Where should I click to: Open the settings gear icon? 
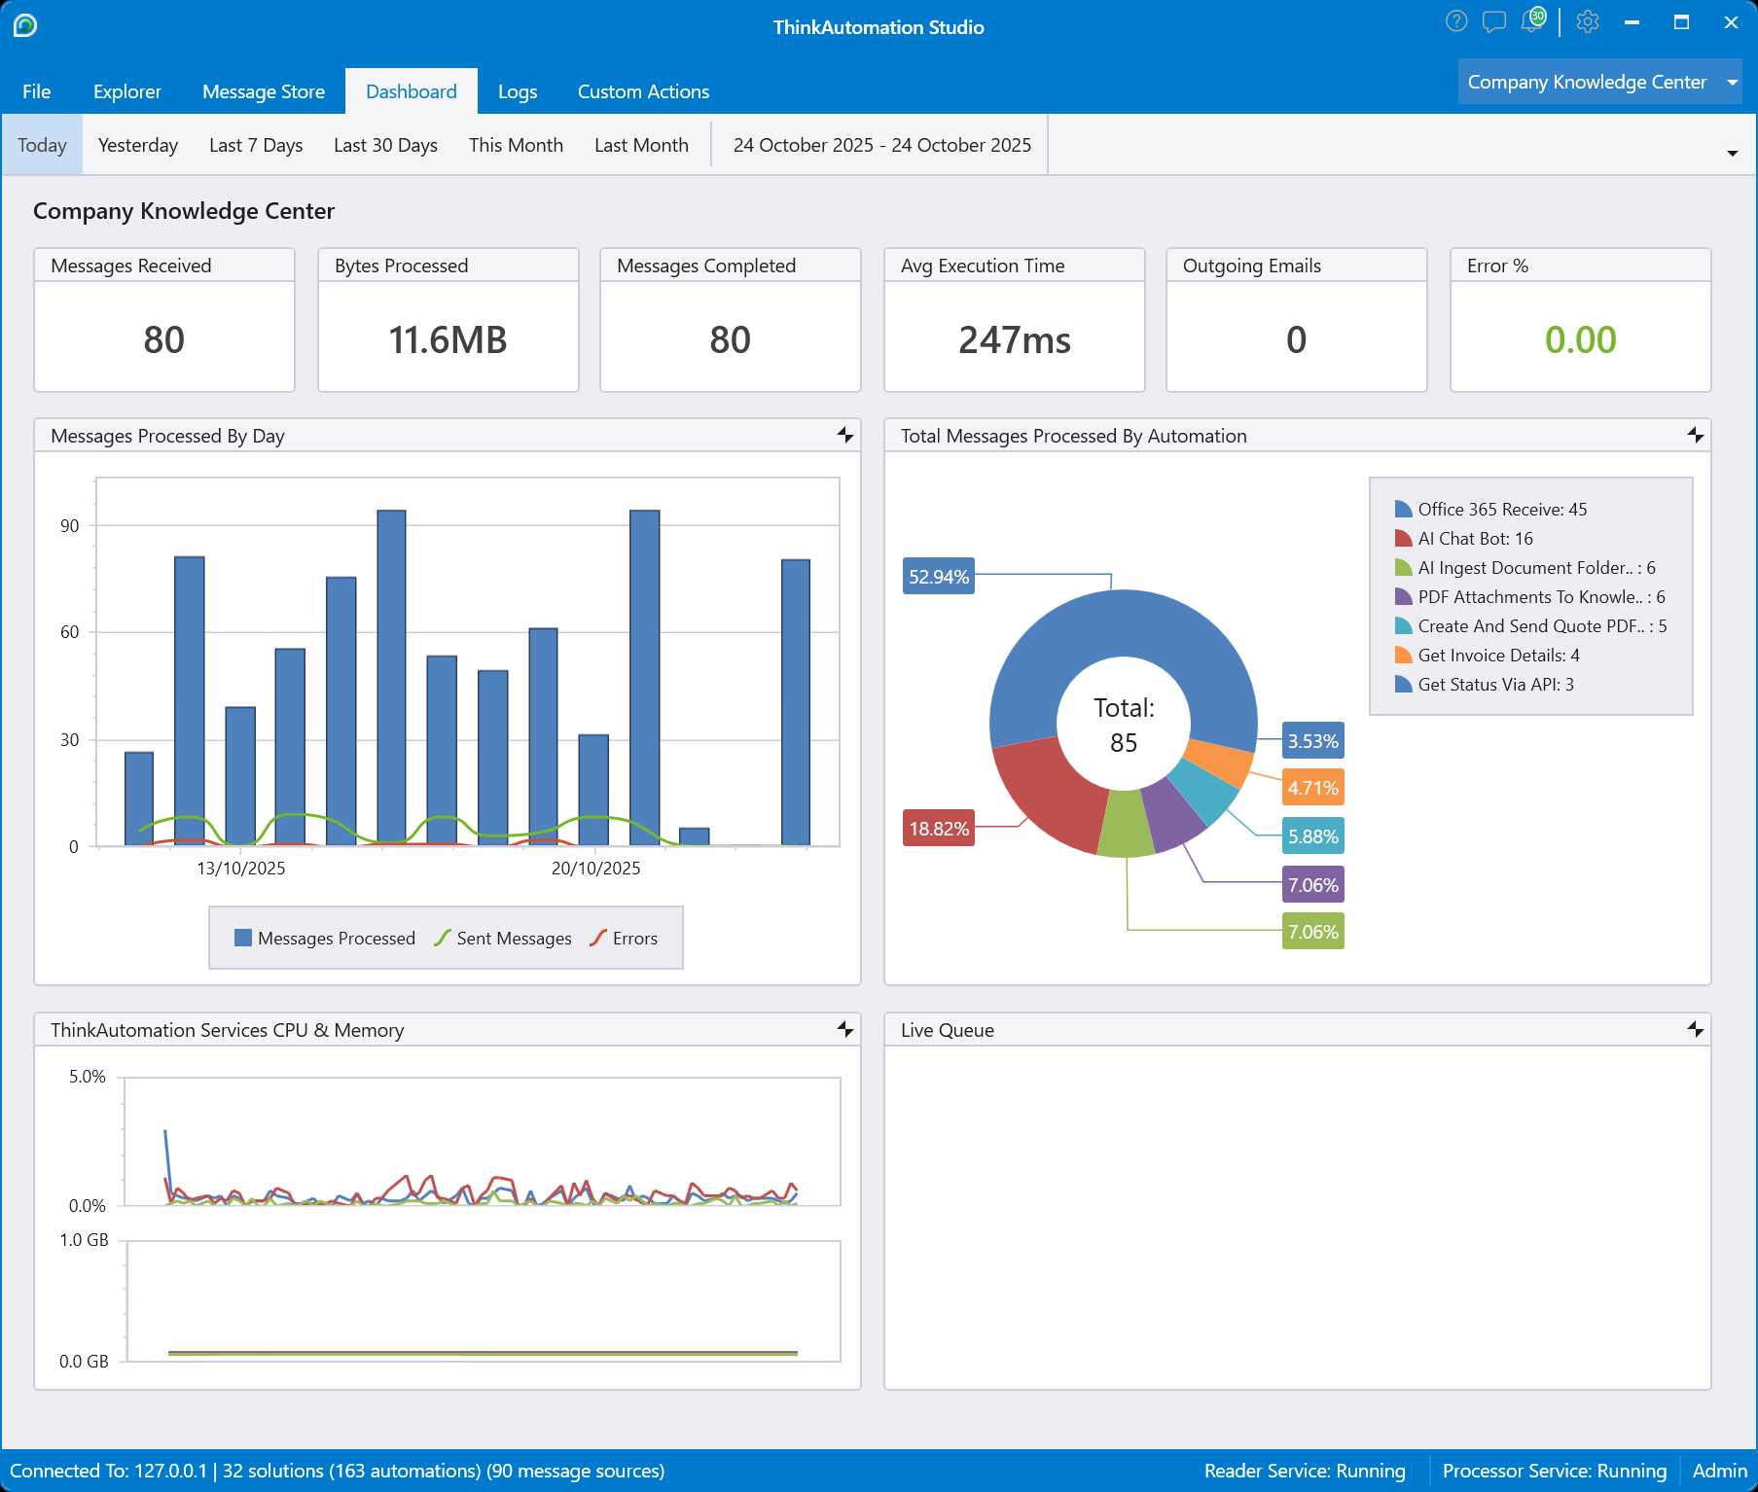pos(1588,21)
